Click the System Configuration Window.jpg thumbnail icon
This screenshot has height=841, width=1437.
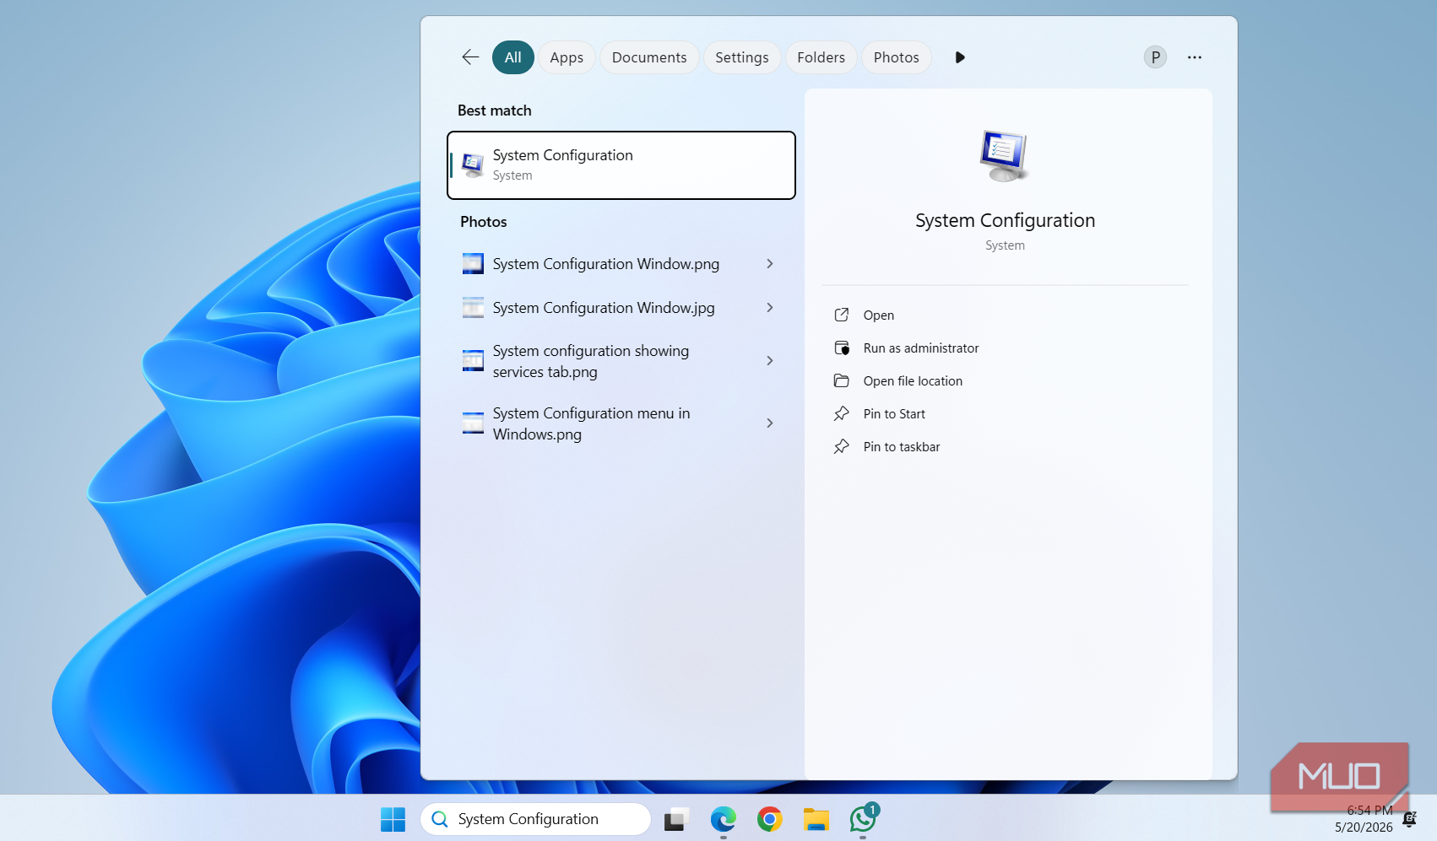pyautogui.click(x=473, y=308)
